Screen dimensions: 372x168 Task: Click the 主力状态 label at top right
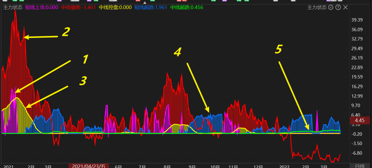point(317,7)
